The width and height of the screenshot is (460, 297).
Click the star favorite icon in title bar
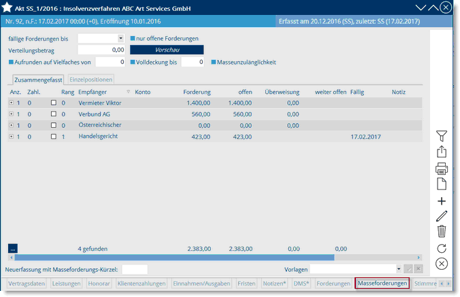point(7,7)
